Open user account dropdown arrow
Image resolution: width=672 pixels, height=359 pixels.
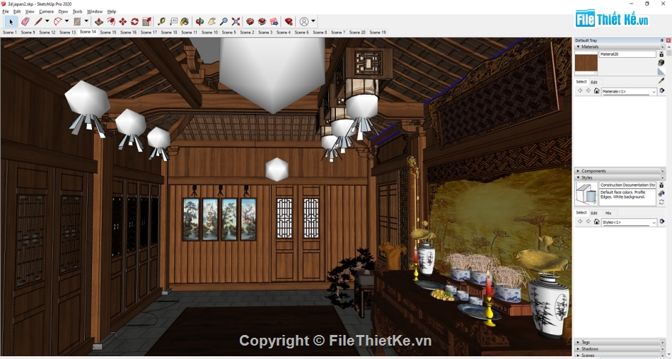(x=313, y=21)
